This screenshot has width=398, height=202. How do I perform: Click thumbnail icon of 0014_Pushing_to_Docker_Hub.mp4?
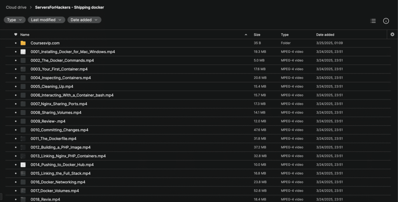coord(23,165)
